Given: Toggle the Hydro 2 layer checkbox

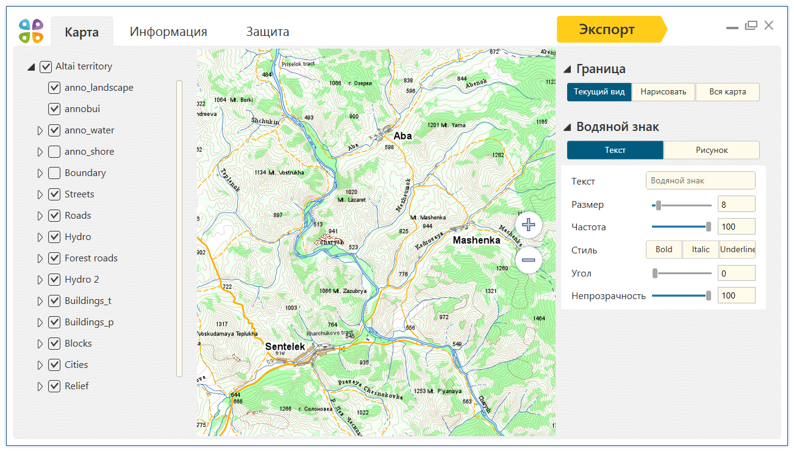Looking at the screenshot, I should [x=54, y=280].
